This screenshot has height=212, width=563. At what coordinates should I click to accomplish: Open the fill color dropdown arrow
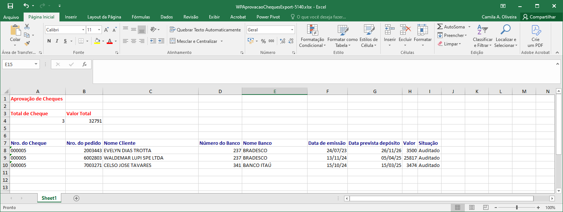pyautogui.click(x=103, y=41)
